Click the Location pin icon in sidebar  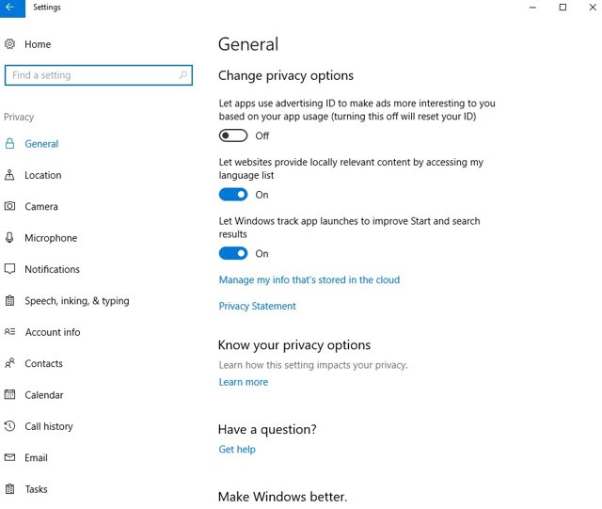pyautogui.click(x=9, y=175)
